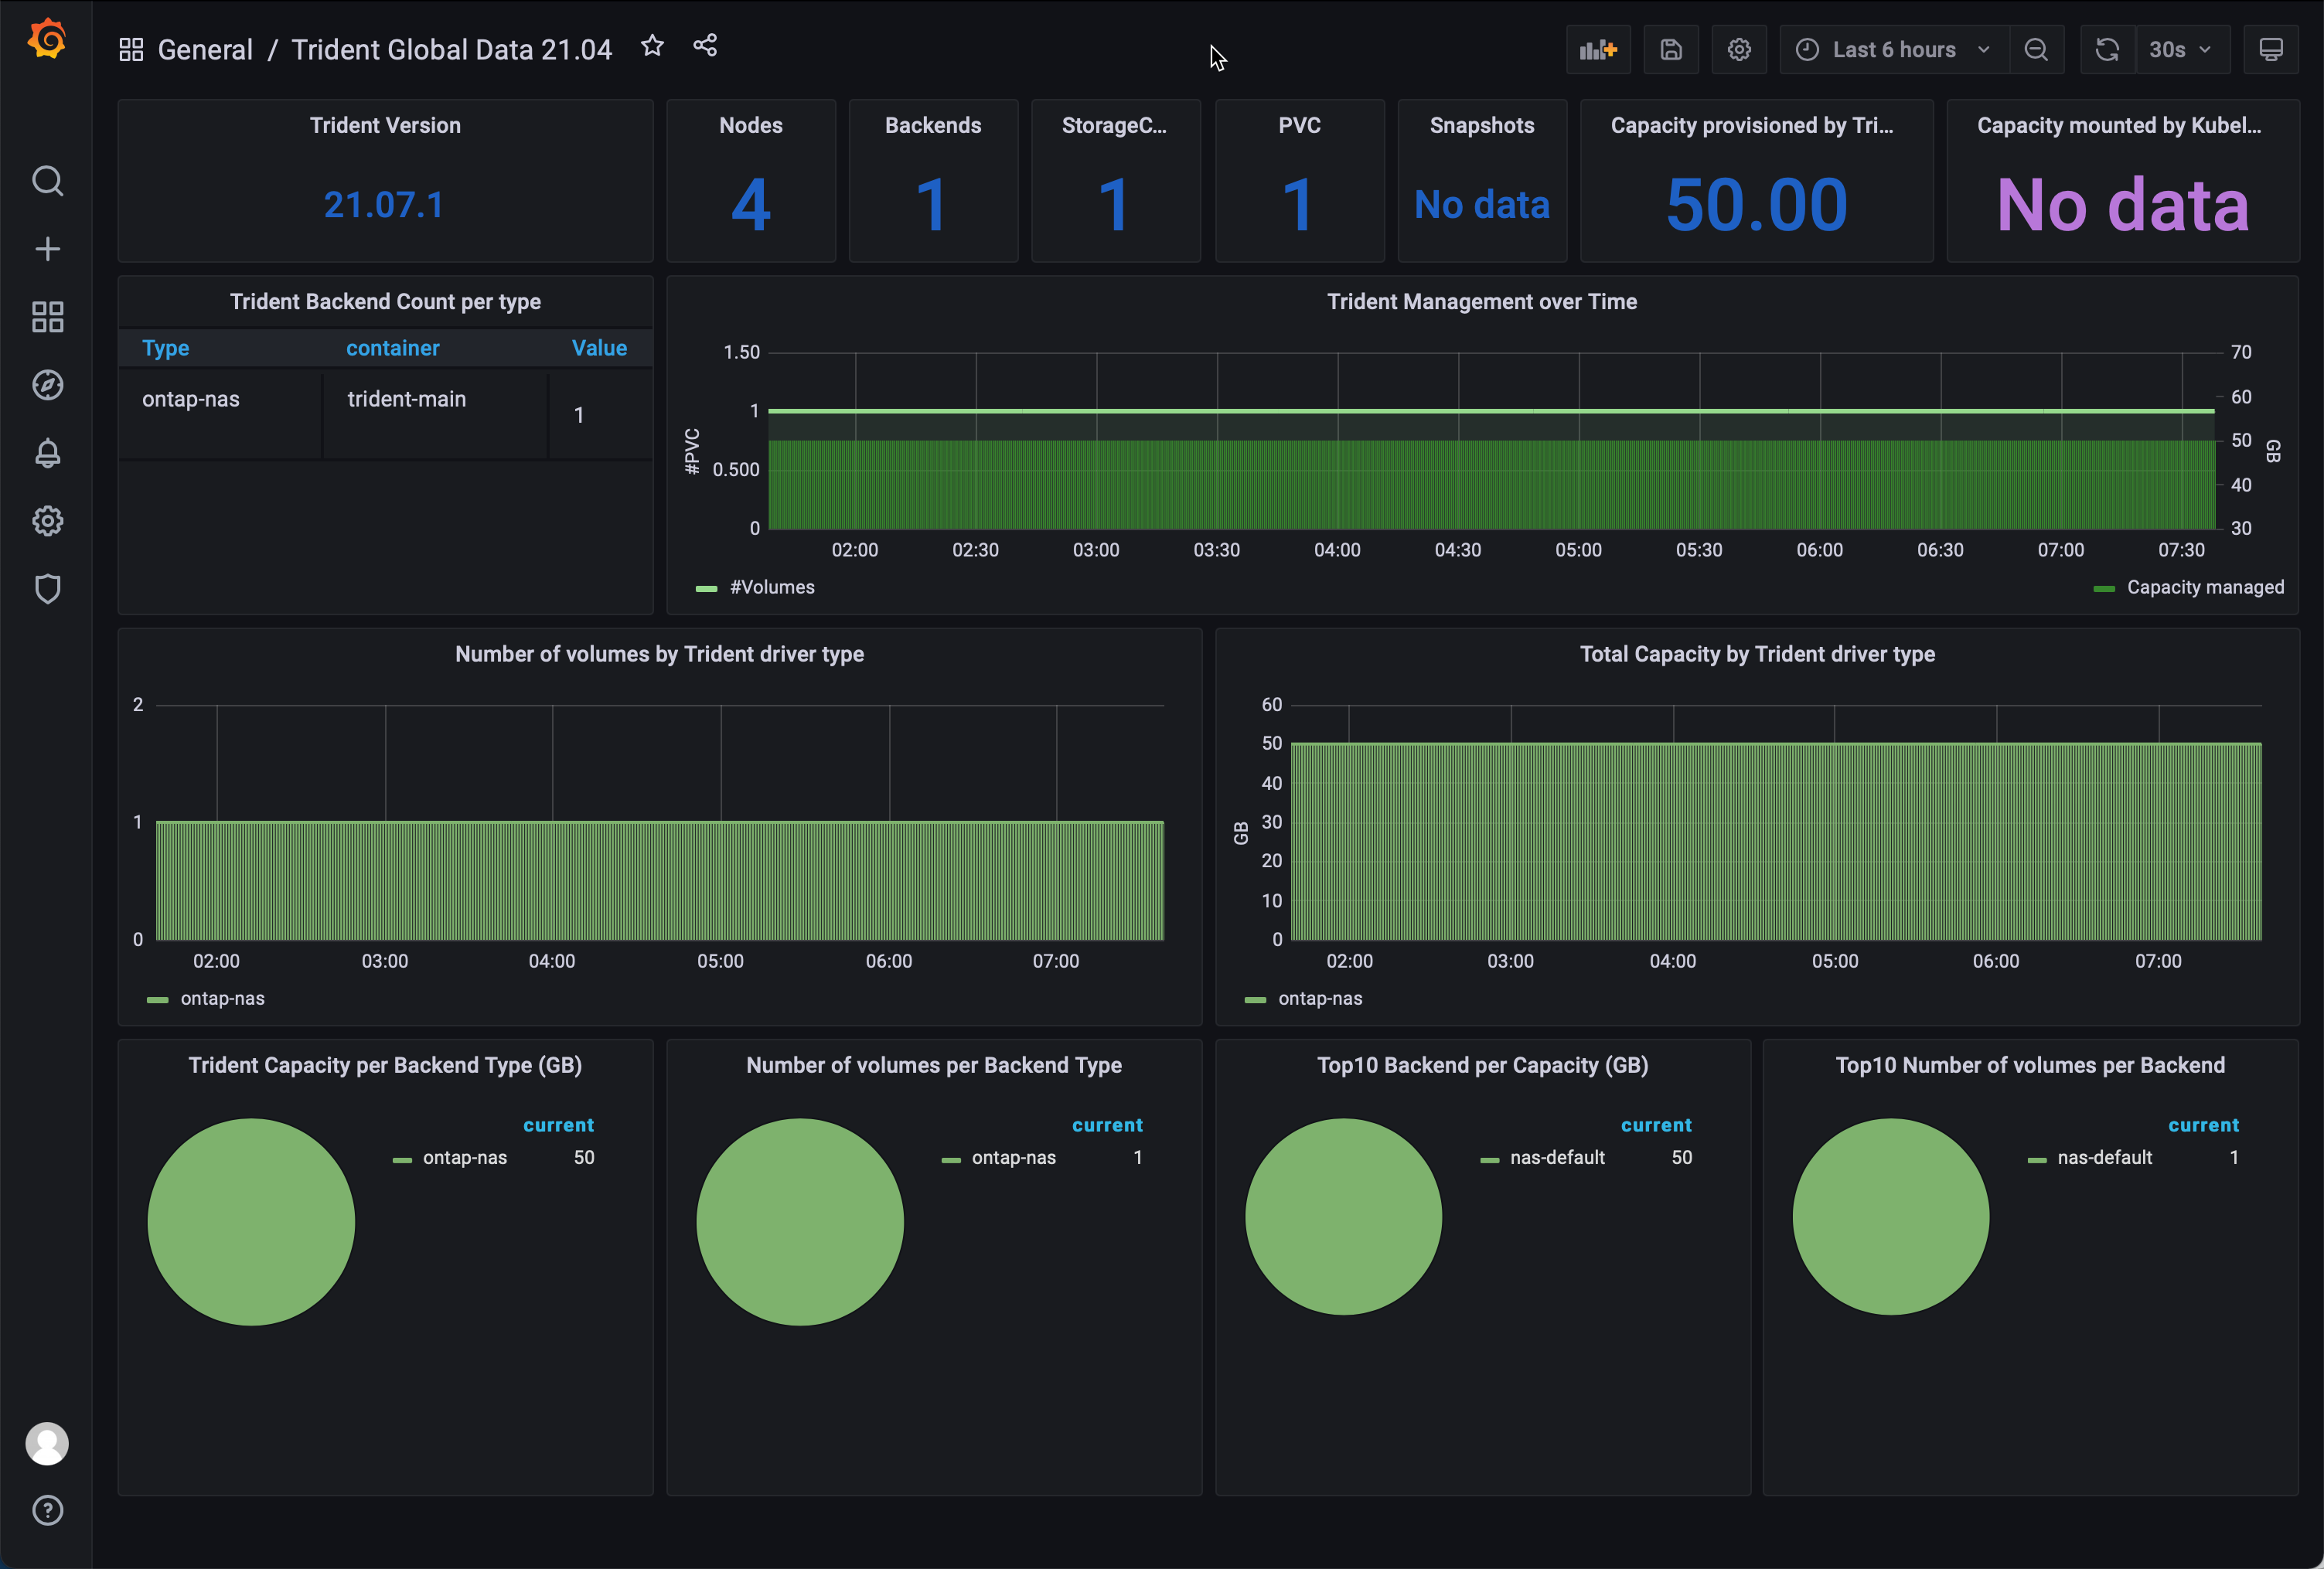Open the Trident Management over Time panel menu
The height and width of the screenshot is (1569, 2324).
(1482, 301)
